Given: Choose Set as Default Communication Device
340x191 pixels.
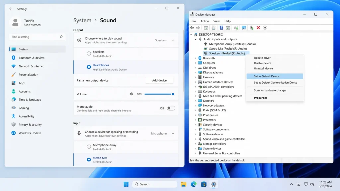Looking at the screenshot, I should tap(275, 83).
